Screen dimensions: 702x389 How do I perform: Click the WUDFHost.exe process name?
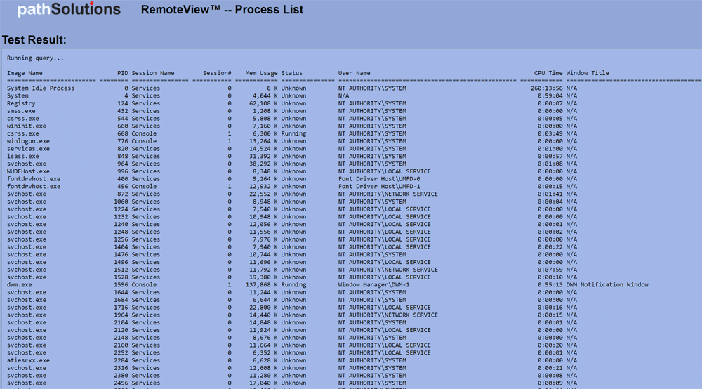(28, 171)
